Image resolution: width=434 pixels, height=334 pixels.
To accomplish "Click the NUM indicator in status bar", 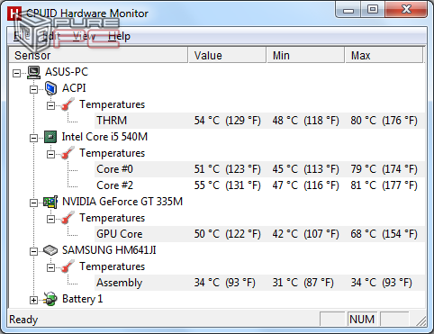I will click(x=362, y=320).
